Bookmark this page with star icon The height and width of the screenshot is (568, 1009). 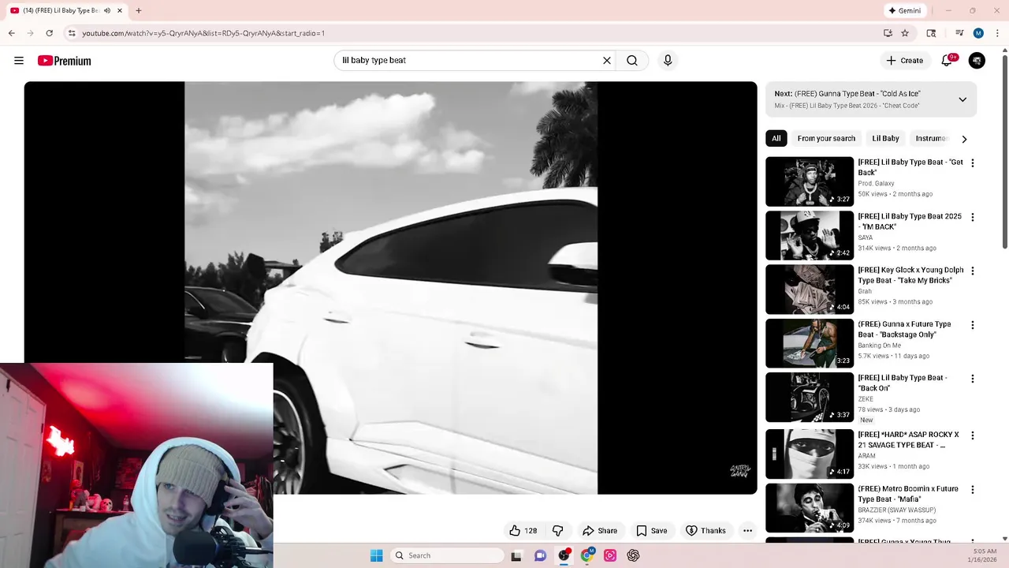(905, 33)
